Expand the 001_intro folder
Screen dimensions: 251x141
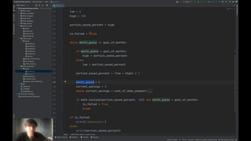(x=19, y=11)
